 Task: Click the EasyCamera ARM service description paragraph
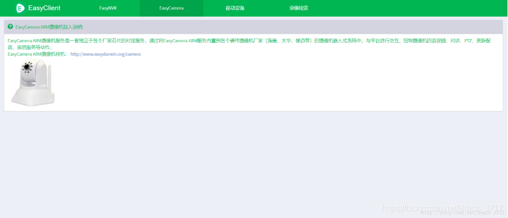click(249, 44)
